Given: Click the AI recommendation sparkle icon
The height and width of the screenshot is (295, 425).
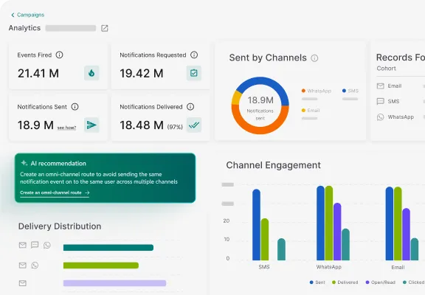Looking at the screenshot, I should (x=24, y=163).
